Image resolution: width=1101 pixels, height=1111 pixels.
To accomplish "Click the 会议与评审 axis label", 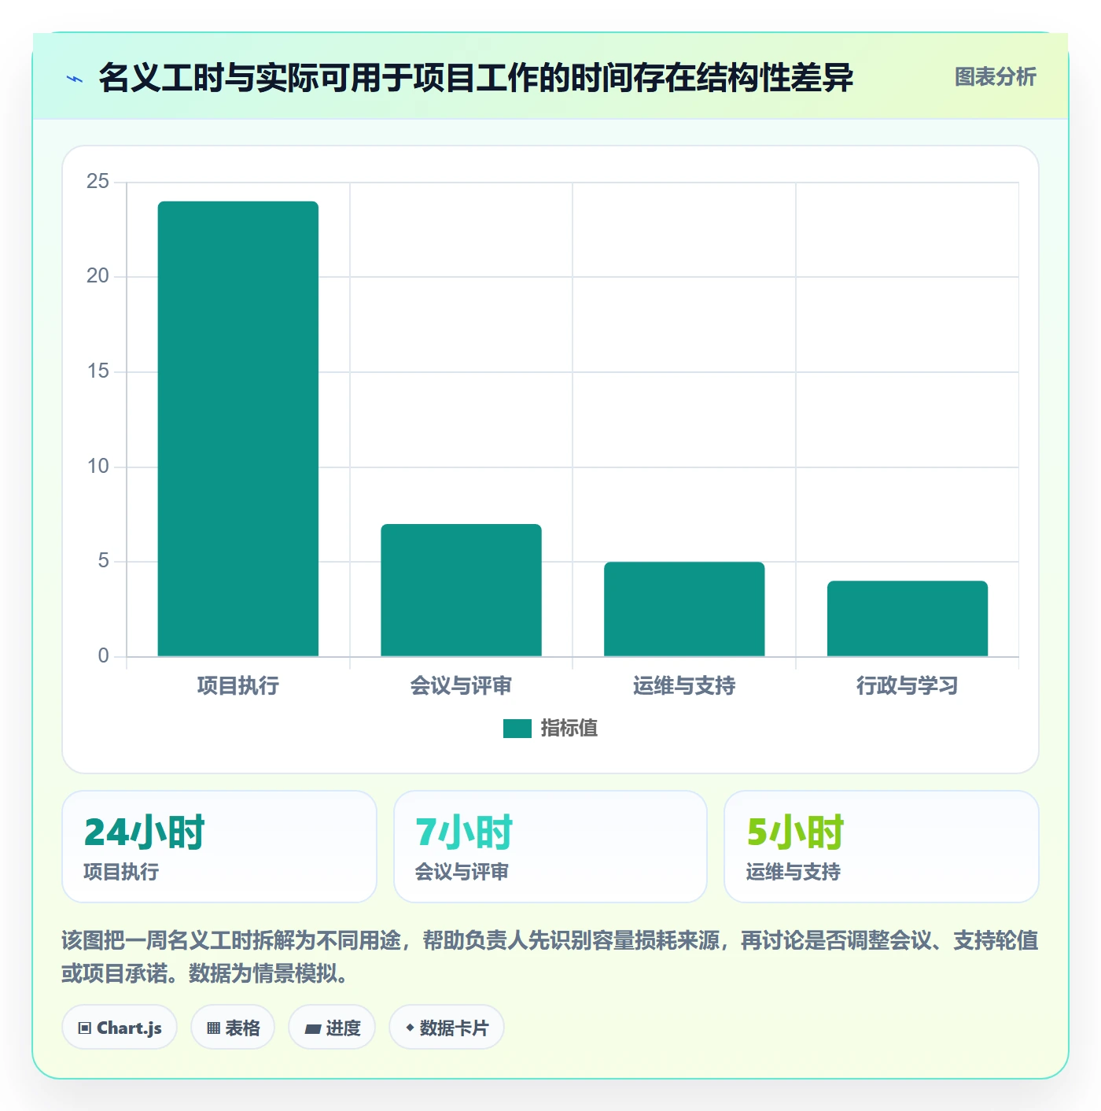I will 462,686.
